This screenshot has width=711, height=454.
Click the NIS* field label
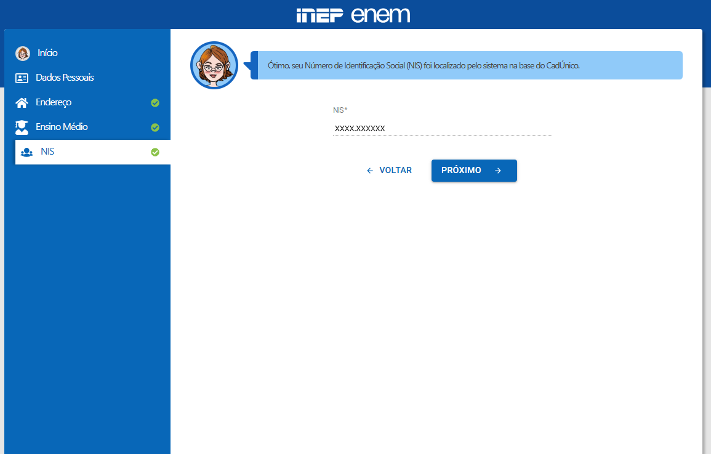[x=340, y=110]
